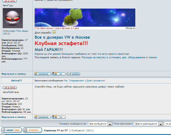Reply to thread using 'ответить' button
The height and width of the screenshot is (135, 171).
point(32,130)
